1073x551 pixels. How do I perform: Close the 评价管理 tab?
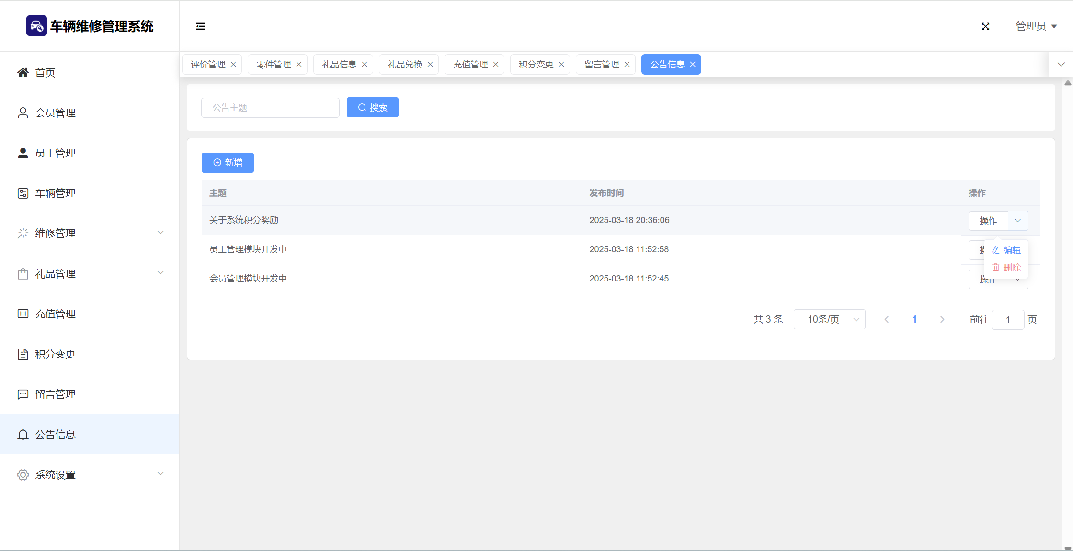[x=233, y=65]
